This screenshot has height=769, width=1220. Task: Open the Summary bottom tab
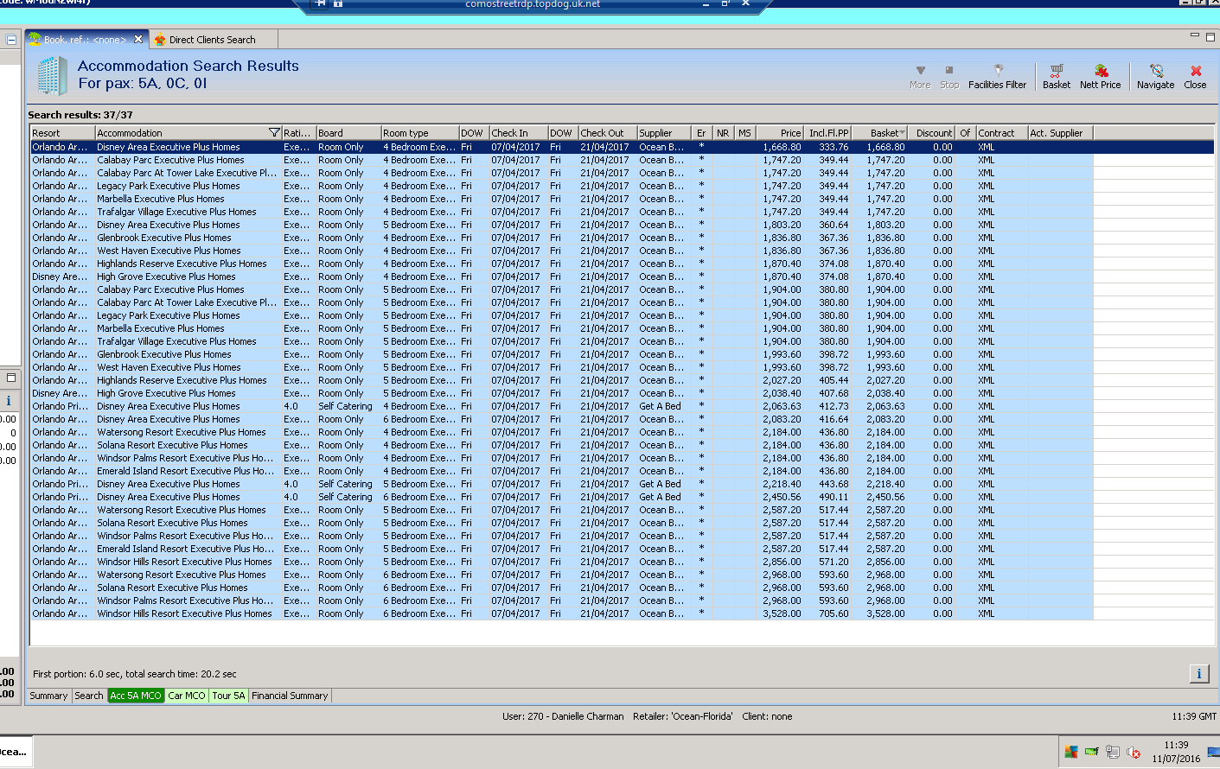click(x=48, y=696)
